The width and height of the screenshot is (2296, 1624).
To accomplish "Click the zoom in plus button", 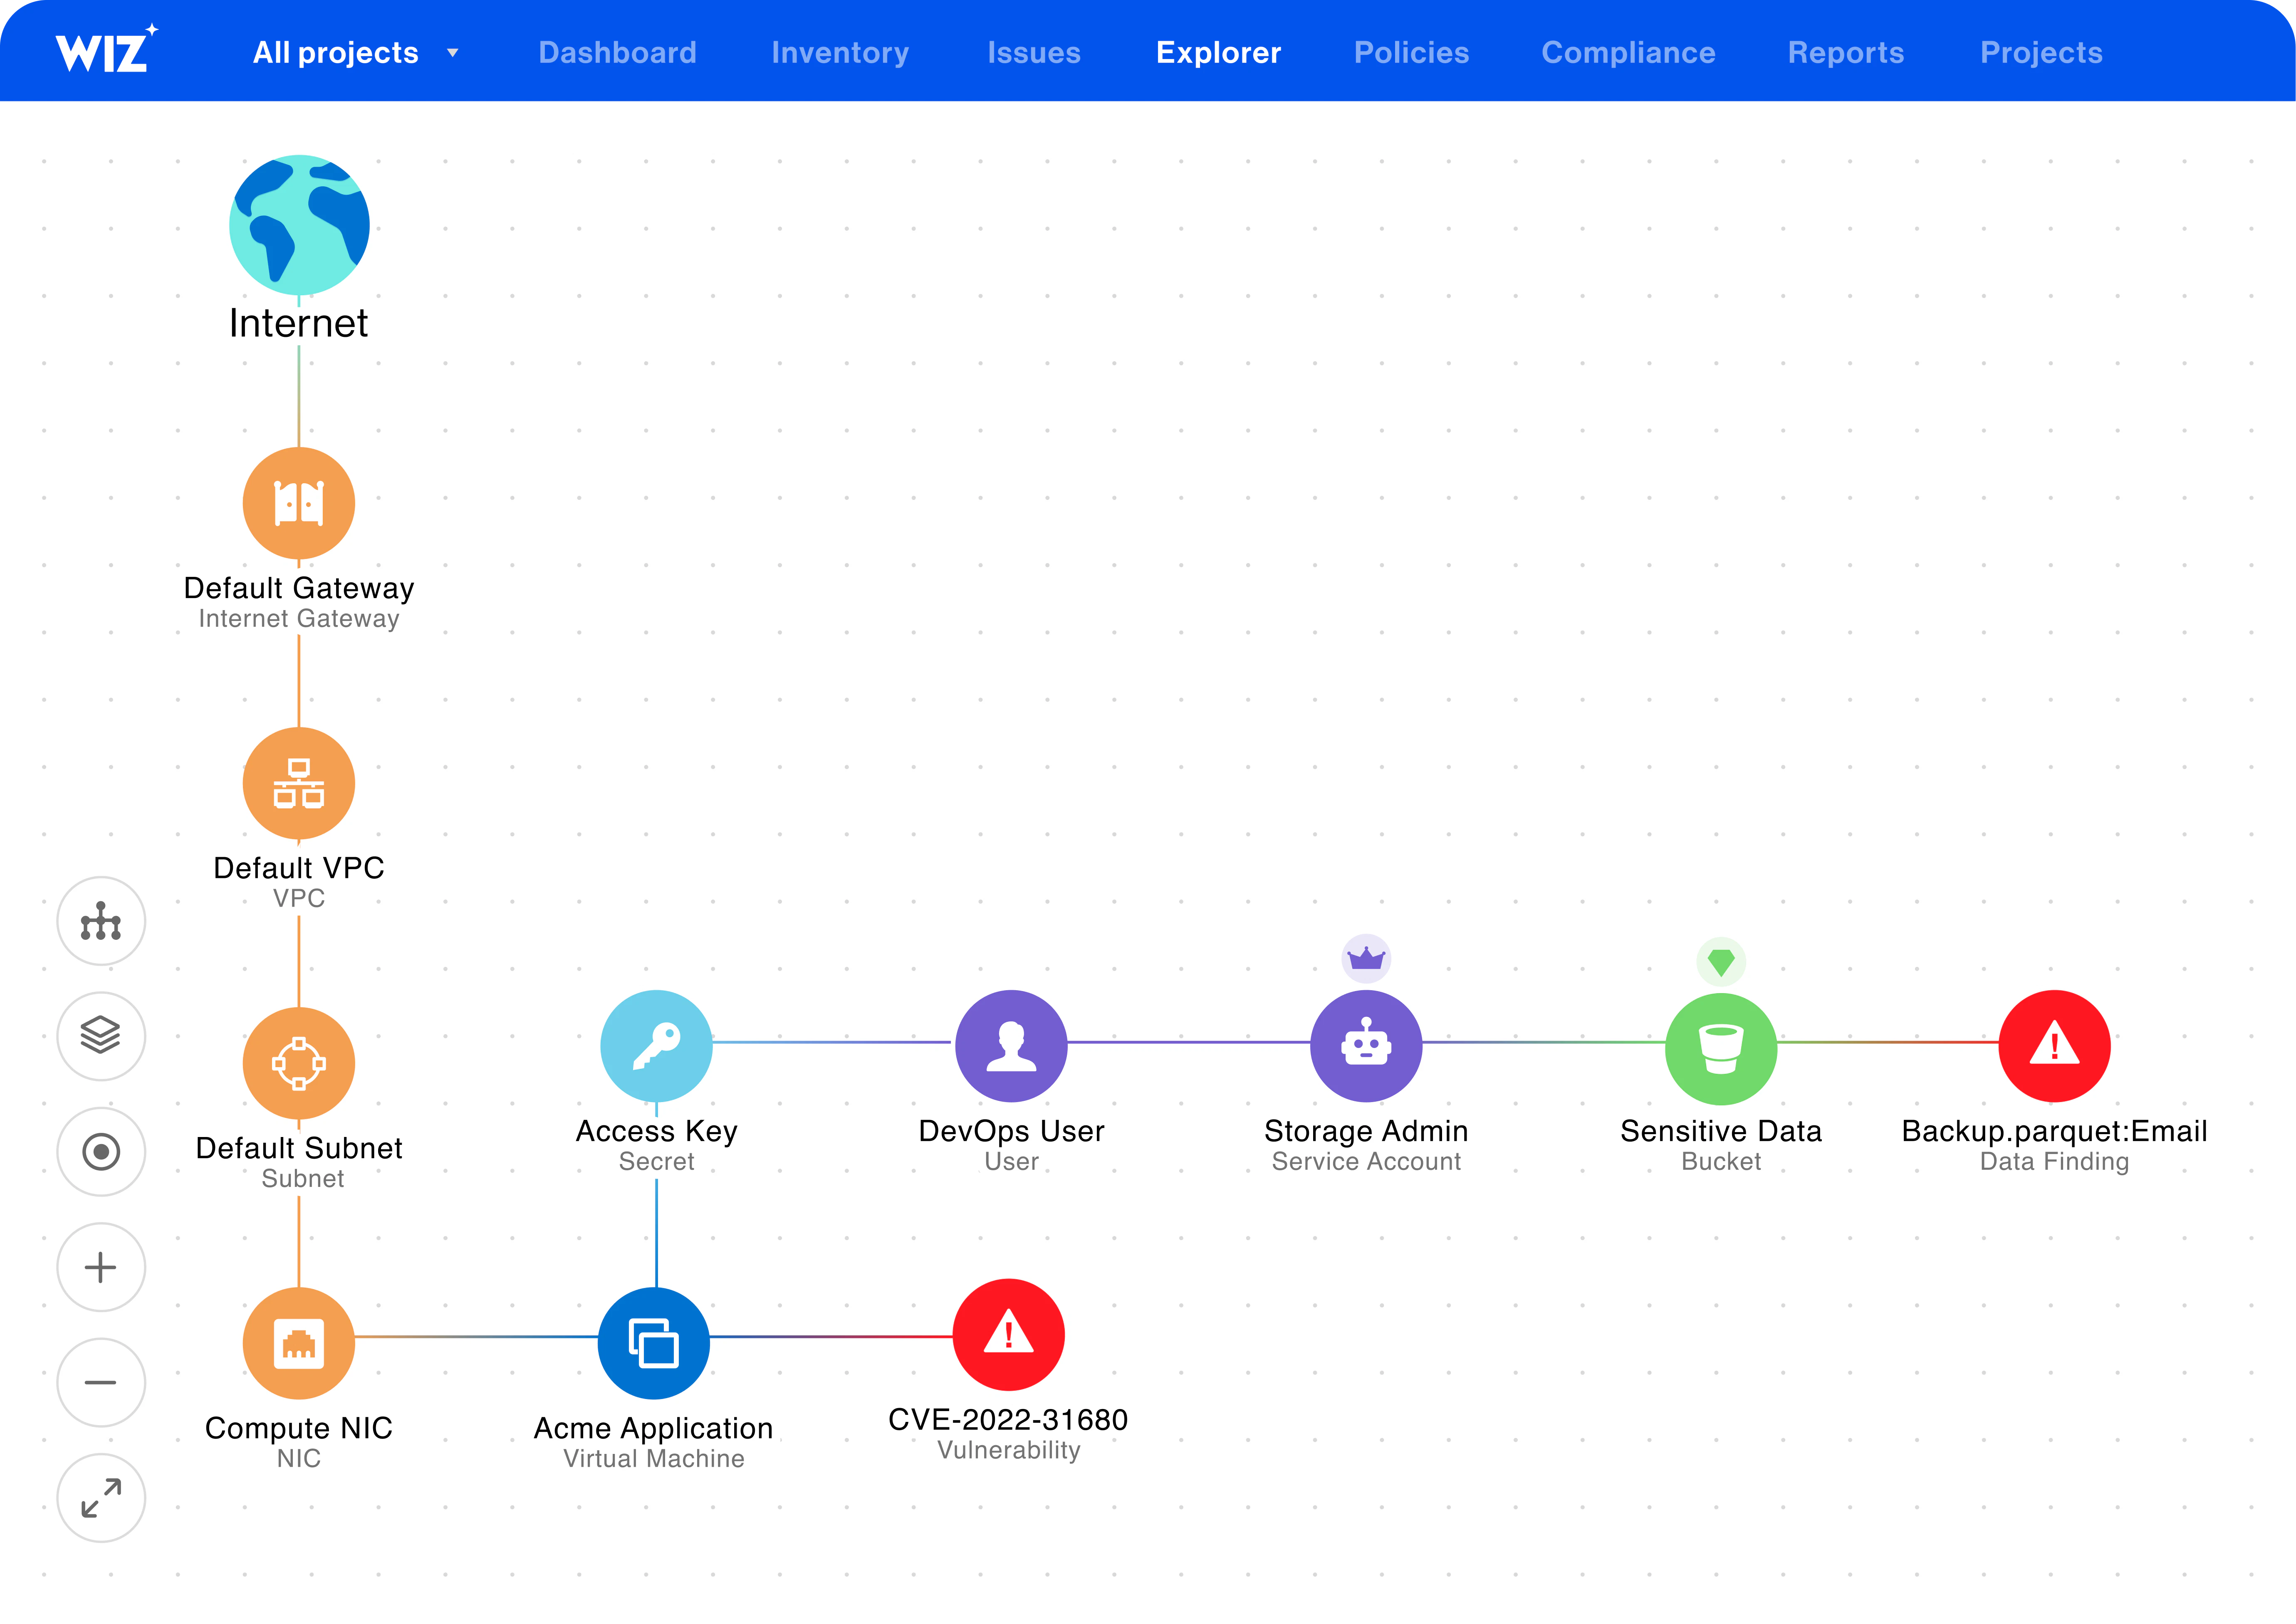I will pyautogui.click(x=100, y=1266).
